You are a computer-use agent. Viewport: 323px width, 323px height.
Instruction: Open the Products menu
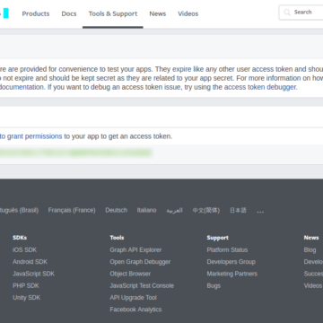pos(36,13)
